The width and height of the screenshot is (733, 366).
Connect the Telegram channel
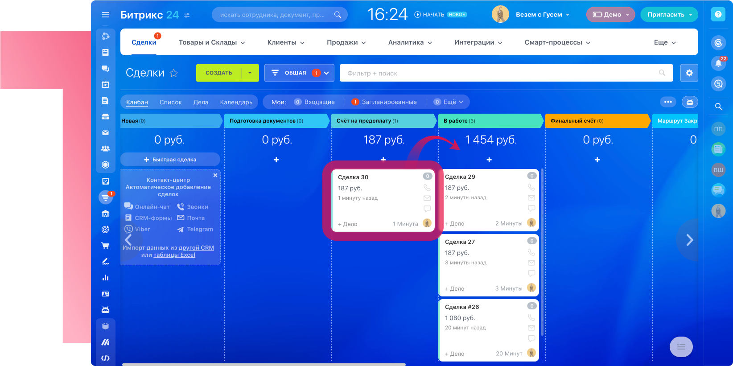tap(195, 230)
